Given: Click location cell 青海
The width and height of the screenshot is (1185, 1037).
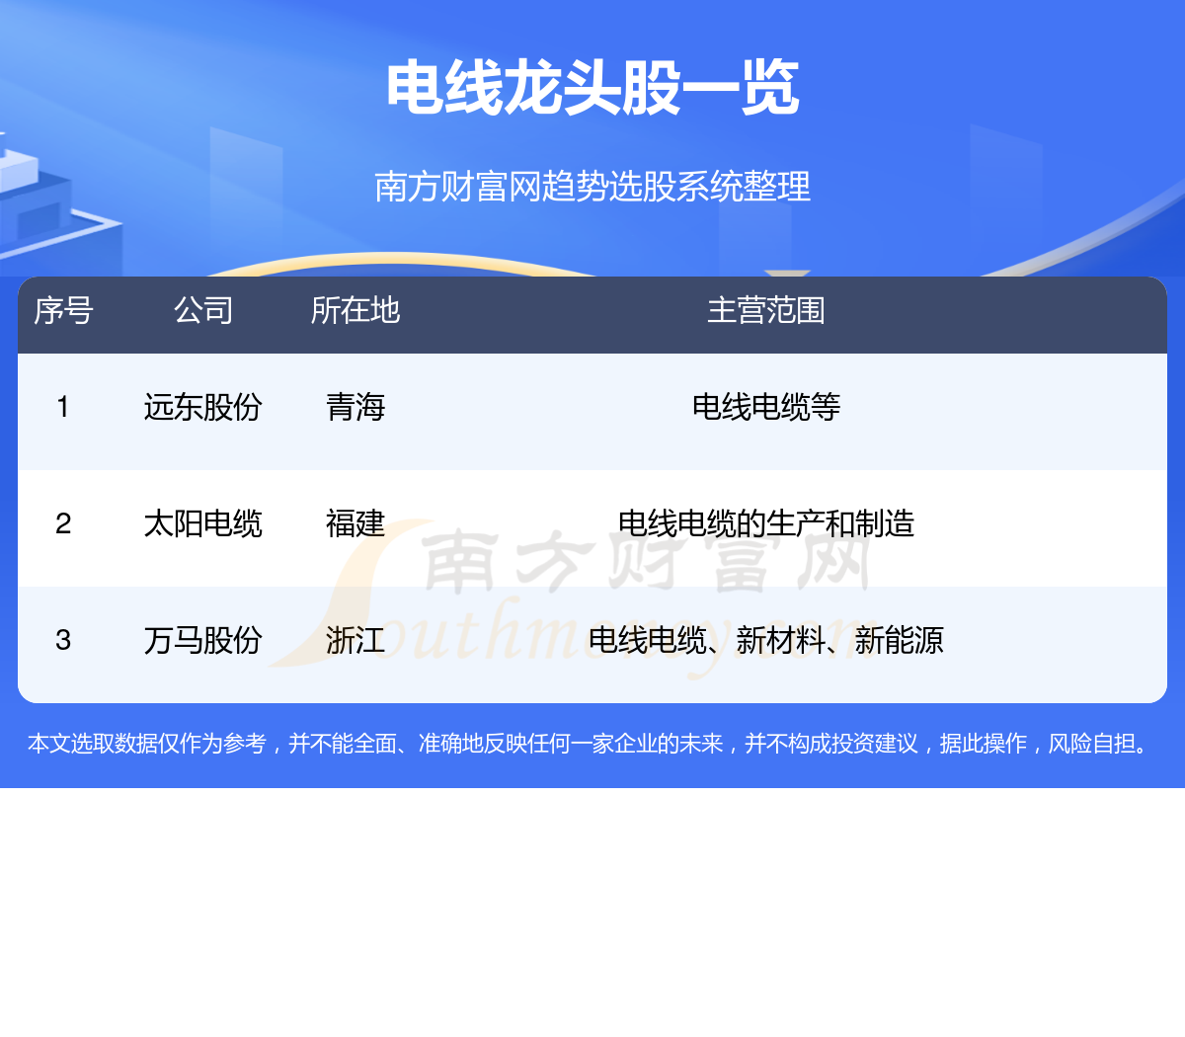Looking at the screenshot, I should tap(355, 407).
